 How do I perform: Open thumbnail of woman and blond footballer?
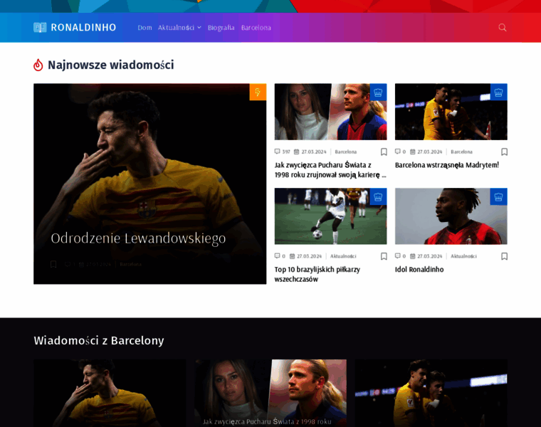coord(330,112)
